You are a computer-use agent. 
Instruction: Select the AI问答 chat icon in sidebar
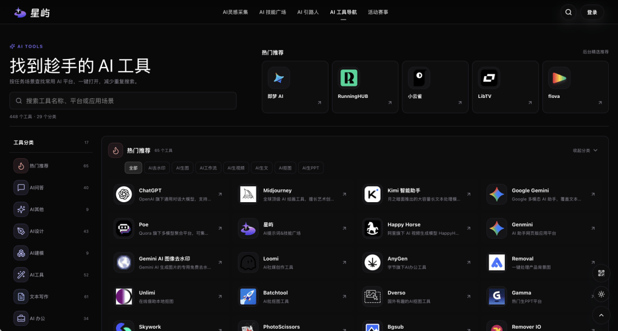coord(21,187)
